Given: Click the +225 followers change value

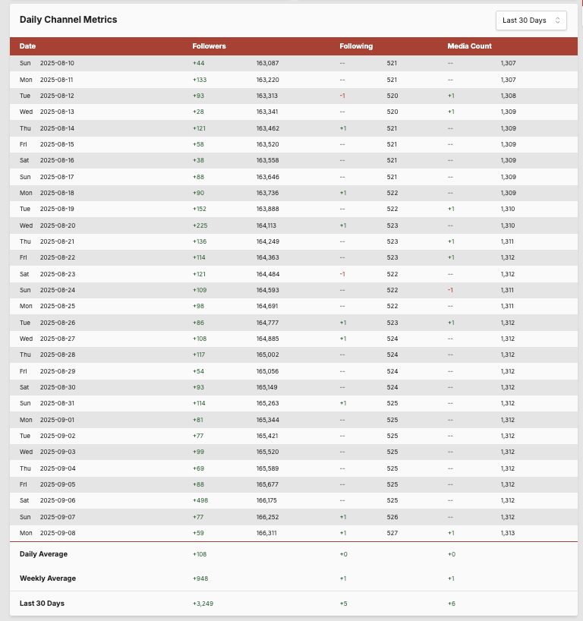Looking at the screenshot, I should click(200, 225).
